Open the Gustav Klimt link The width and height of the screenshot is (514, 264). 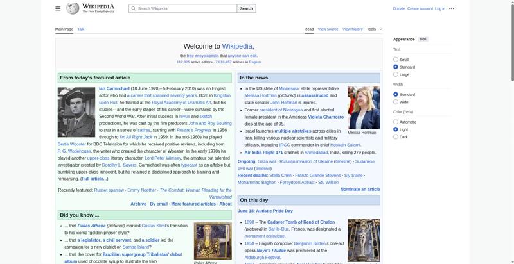[154, 226]
